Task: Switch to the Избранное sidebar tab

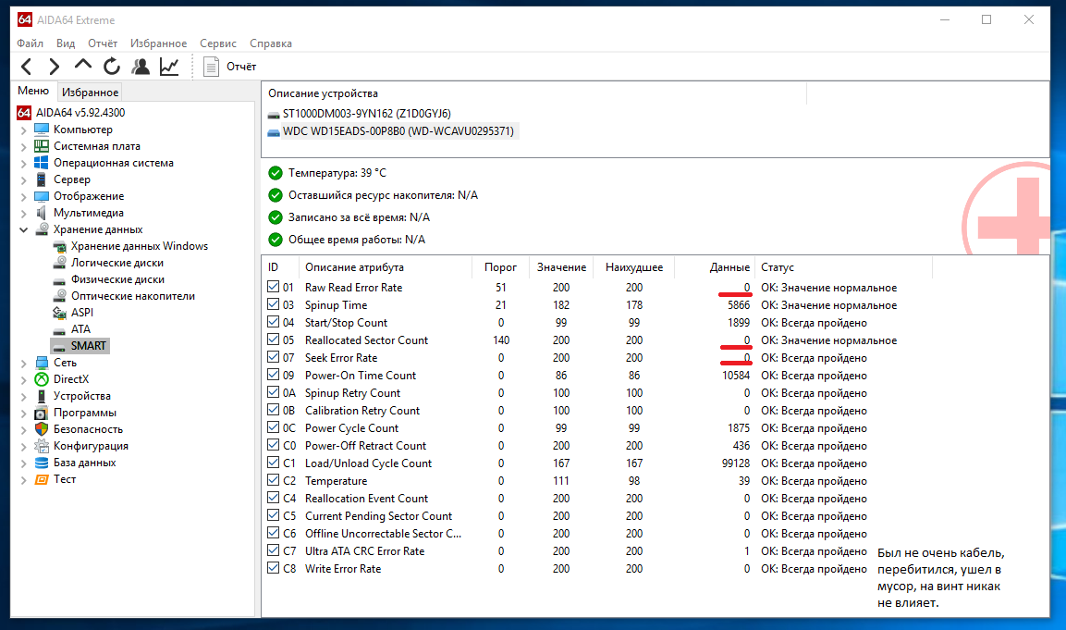Action: [x=90, y=93]
